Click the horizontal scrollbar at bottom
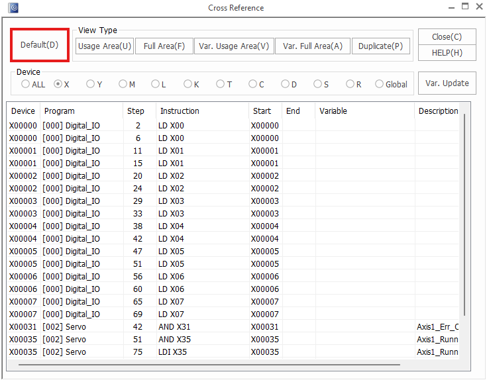The width and height of the screenshot is (487, 380). pos(209,364)
